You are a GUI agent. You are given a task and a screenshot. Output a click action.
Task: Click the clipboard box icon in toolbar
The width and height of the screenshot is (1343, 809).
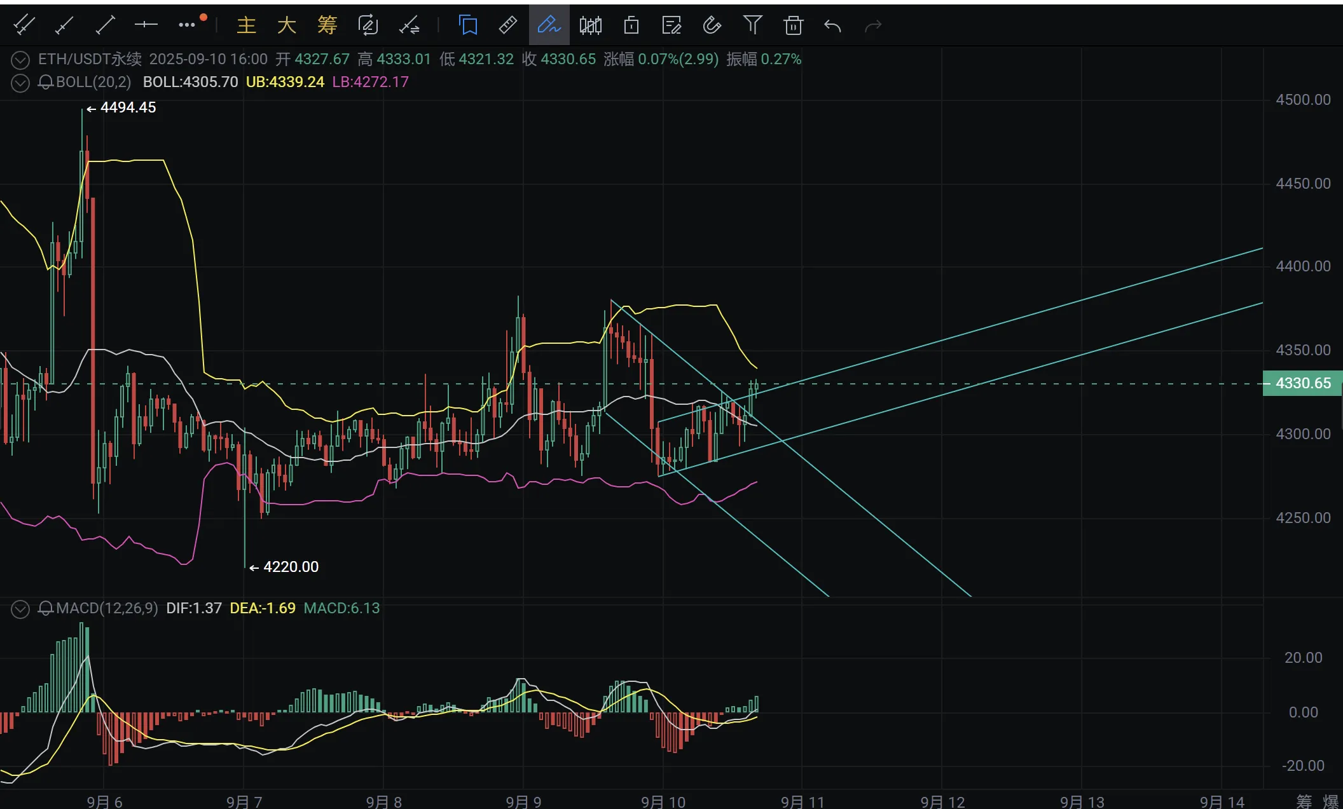[x=631, y=25]
